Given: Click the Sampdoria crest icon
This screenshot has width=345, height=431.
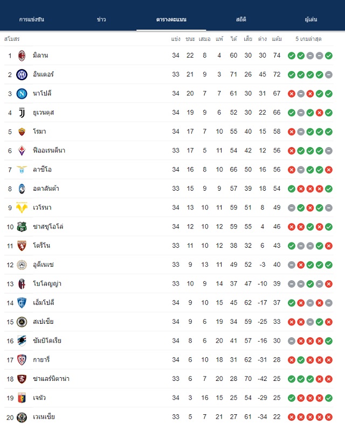Looking at the screenshot, I should [x=22, y=341].
